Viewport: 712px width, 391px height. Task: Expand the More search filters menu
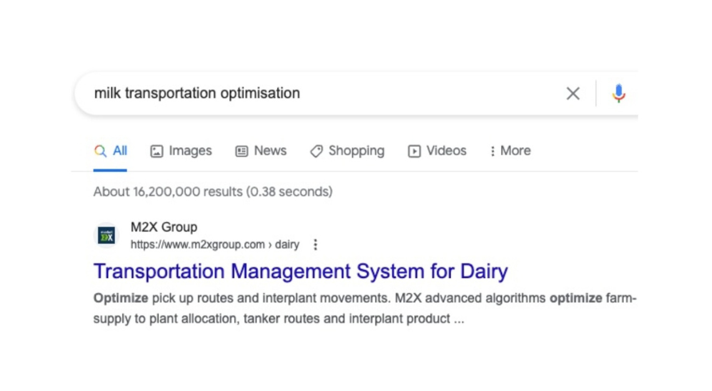coord(510,151)
